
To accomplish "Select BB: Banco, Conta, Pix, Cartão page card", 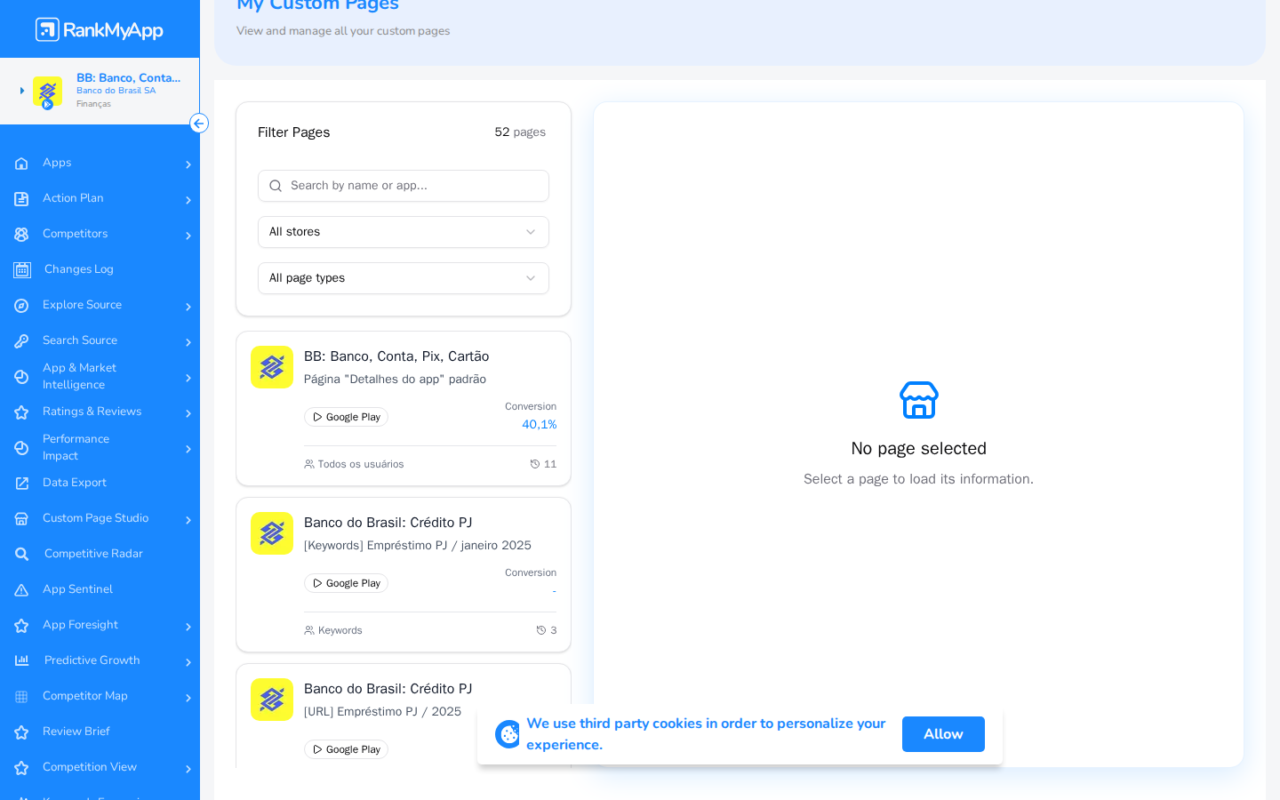I will tap(404, 409).
